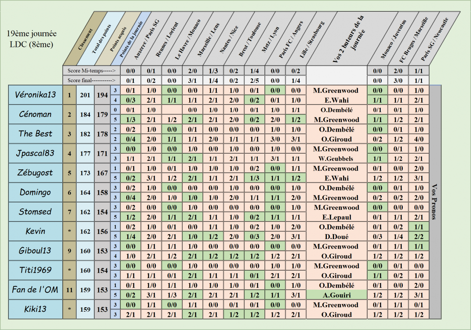The height and width of the screenshot is (330, 471).
Task: Click the 19ème journée LDC title
Action: click(x=32, y=39)
